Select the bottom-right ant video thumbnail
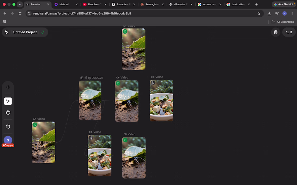 click(134, 158)
